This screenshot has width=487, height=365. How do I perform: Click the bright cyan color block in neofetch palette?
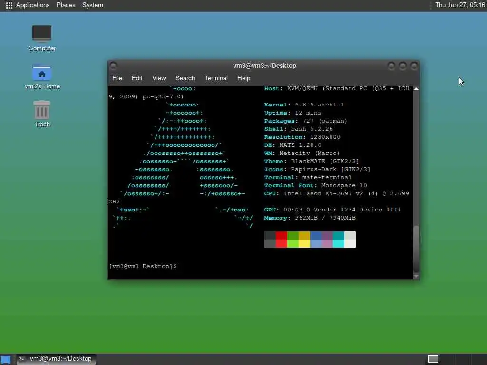coord(339,244)
